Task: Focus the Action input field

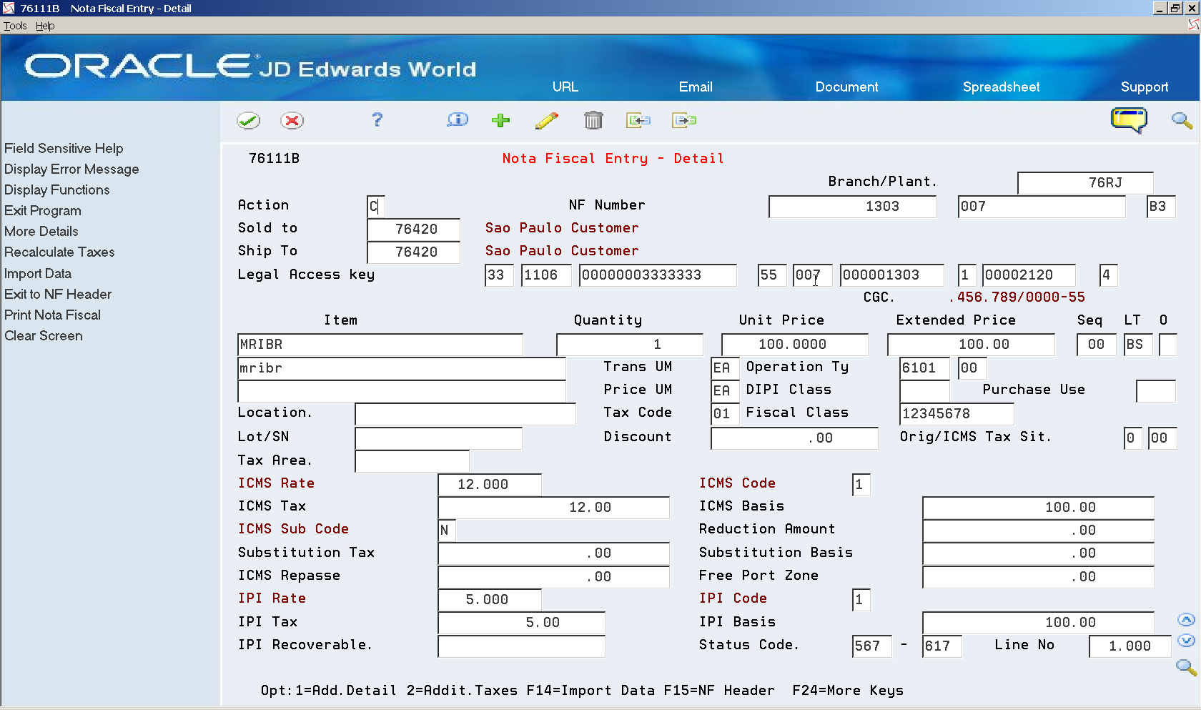Action: click(x=376, y=207)
